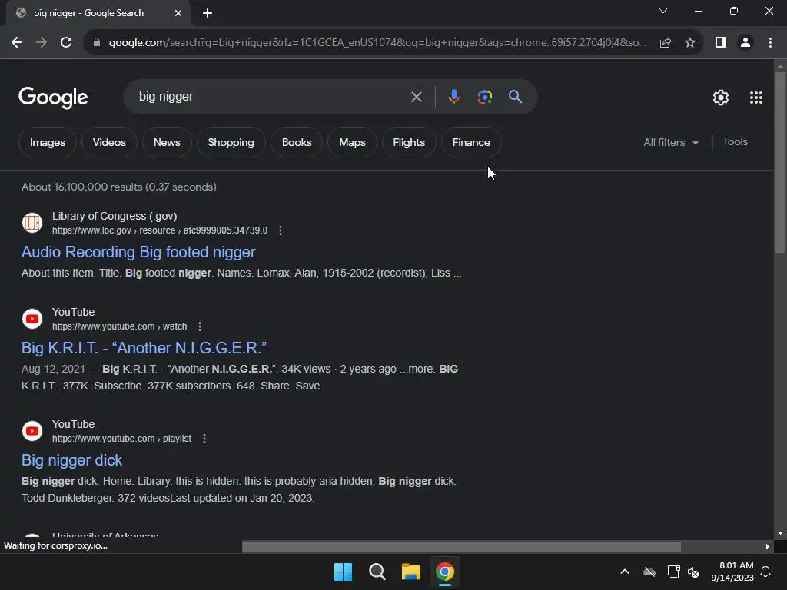Switch to Shopping results
This screenshot has width=787, height=590.
pos(231,142)
